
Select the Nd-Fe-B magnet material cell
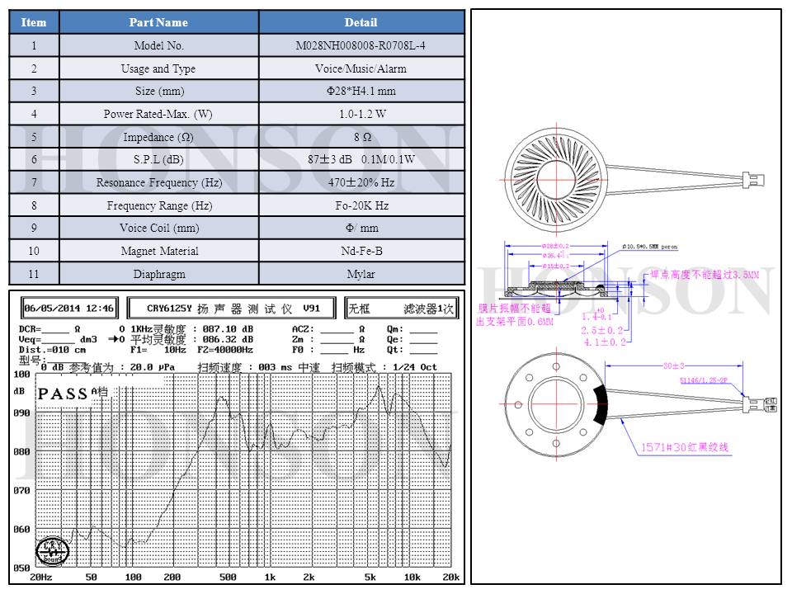point(361,251)
